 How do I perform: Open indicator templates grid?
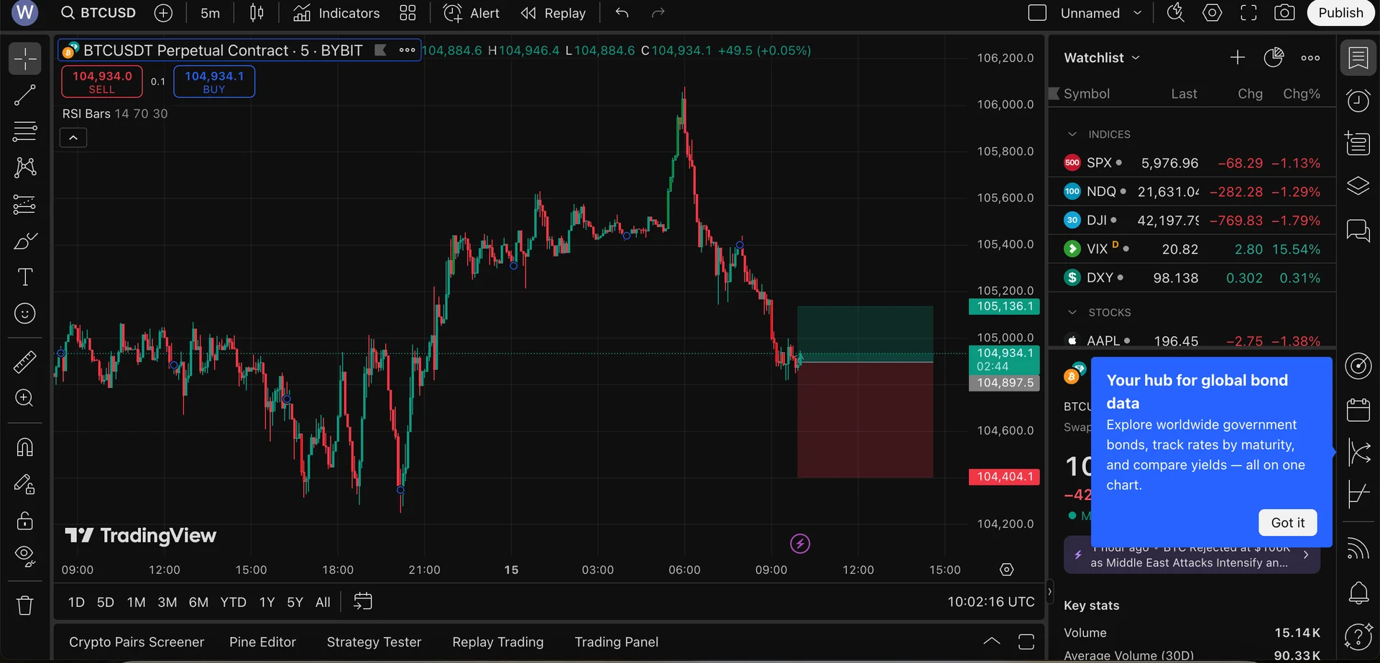[408, 13]
